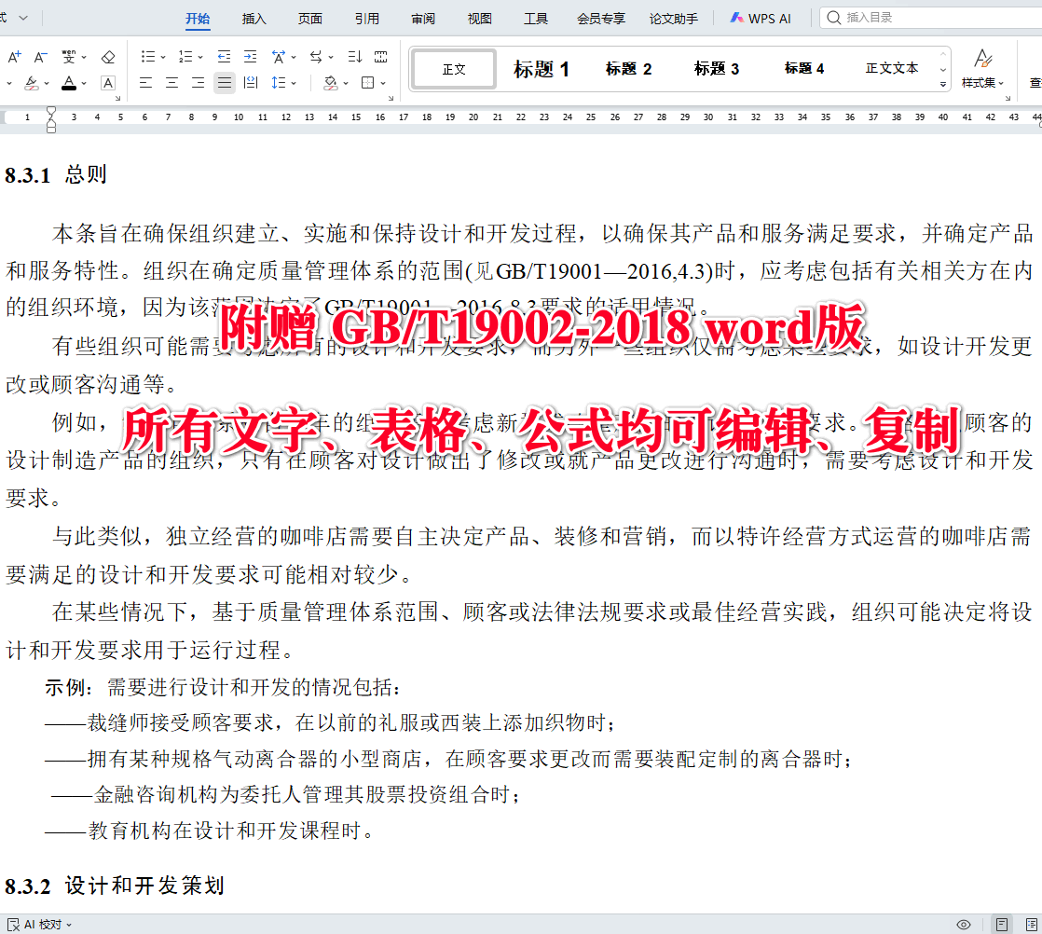Open the 引用 tab

367,19
